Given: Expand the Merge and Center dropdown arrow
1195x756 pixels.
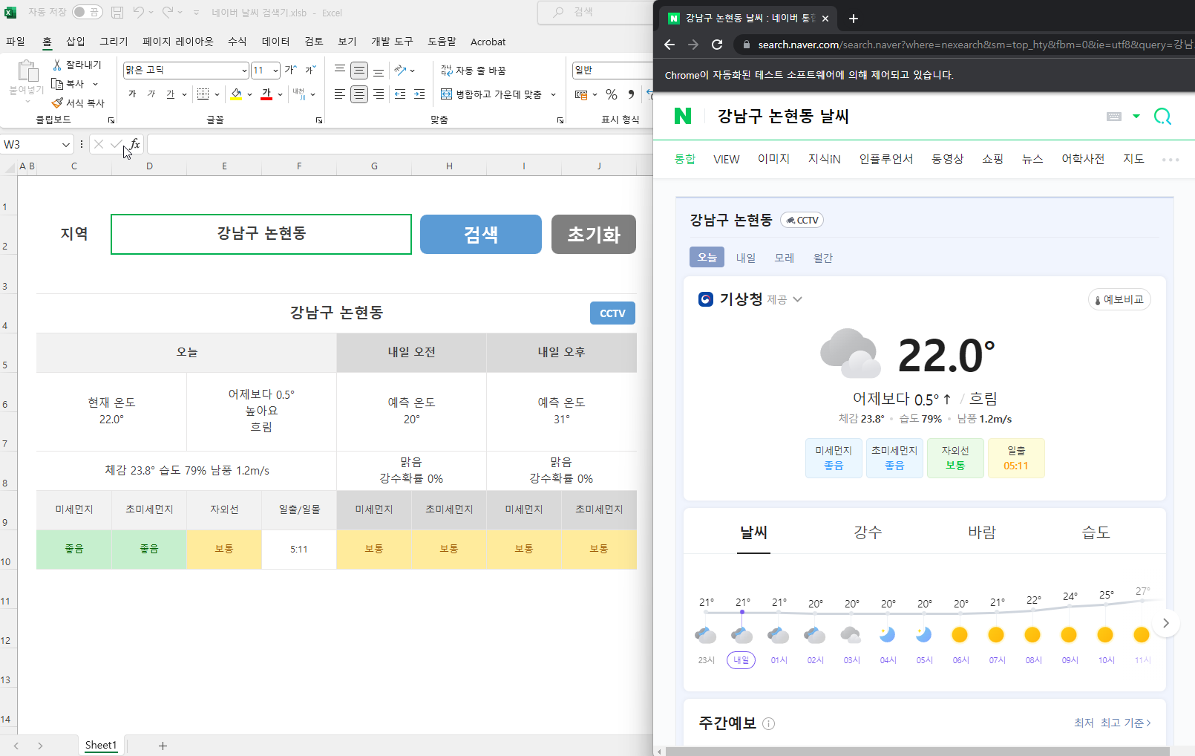Looking at the screenshot, I should [x=553, y=94].
